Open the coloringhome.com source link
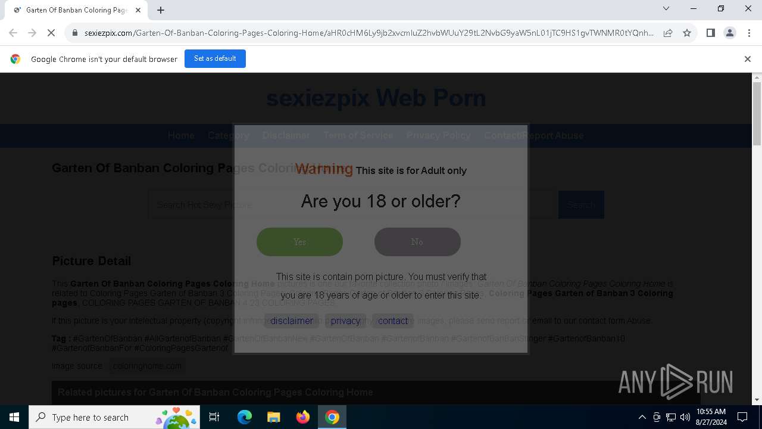The image size is (762, 429). (147, 366)
